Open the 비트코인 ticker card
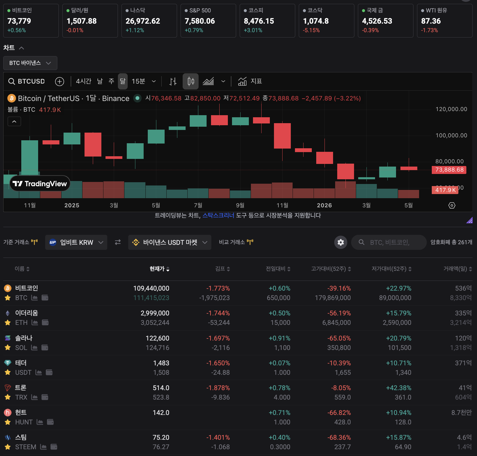The image size is (477, 456). click(31, 21)
